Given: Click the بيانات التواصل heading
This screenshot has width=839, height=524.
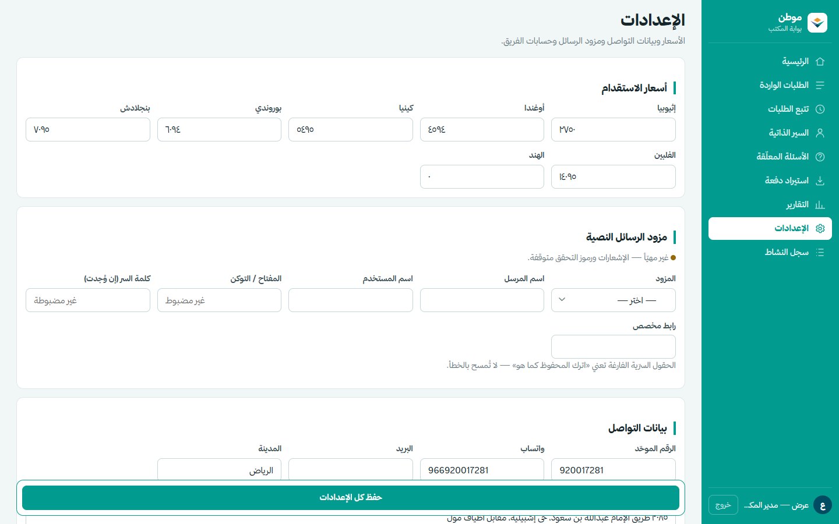Looking at the screenshot, I should [x=637, y=428].
